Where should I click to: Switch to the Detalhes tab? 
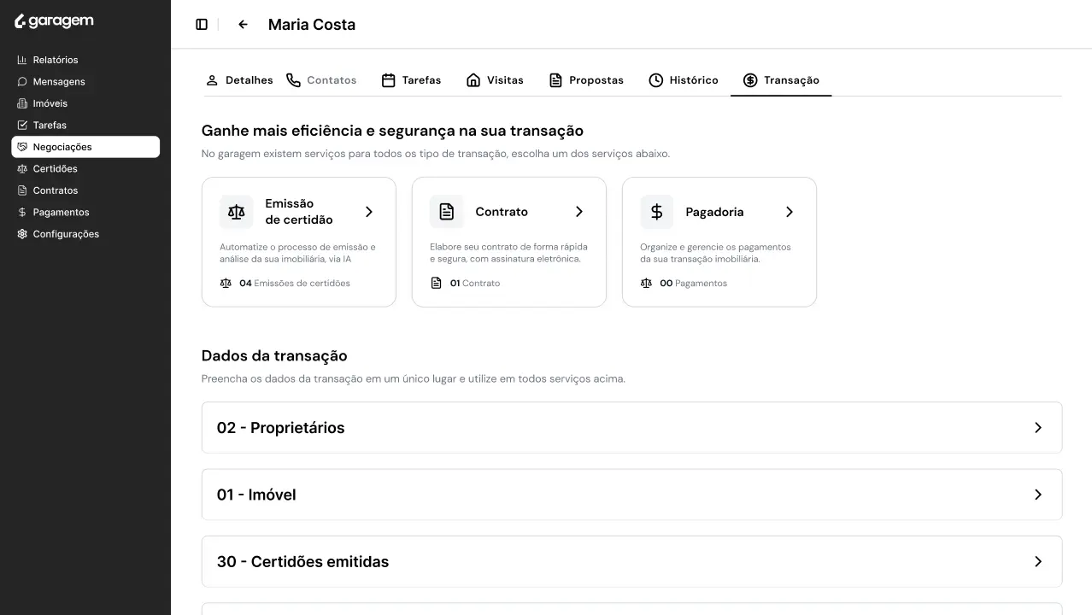239,80
